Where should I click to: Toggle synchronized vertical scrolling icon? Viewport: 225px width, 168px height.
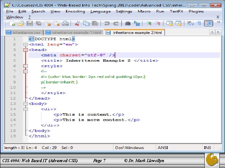(170, 23)
